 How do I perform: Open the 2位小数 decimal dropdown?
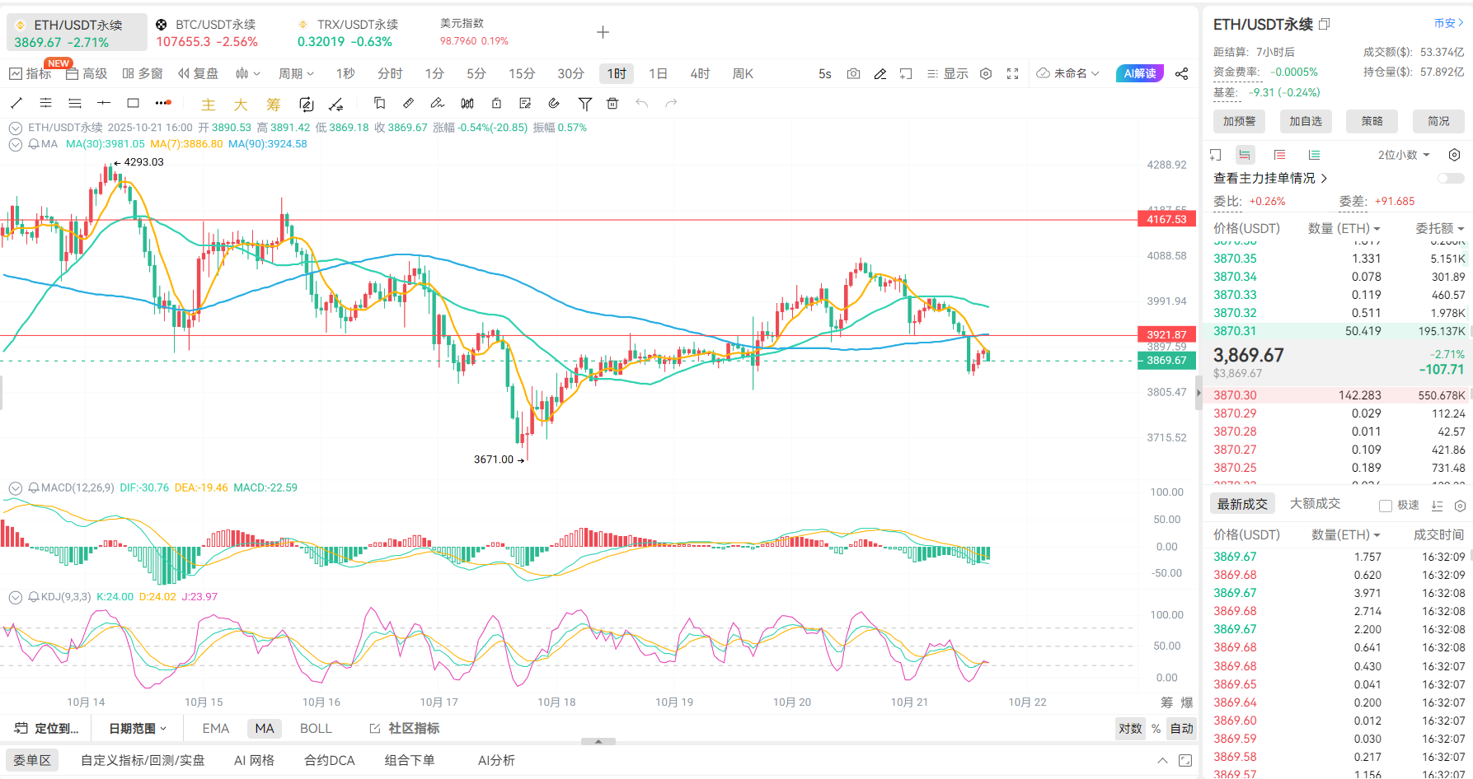[1403, 155]
